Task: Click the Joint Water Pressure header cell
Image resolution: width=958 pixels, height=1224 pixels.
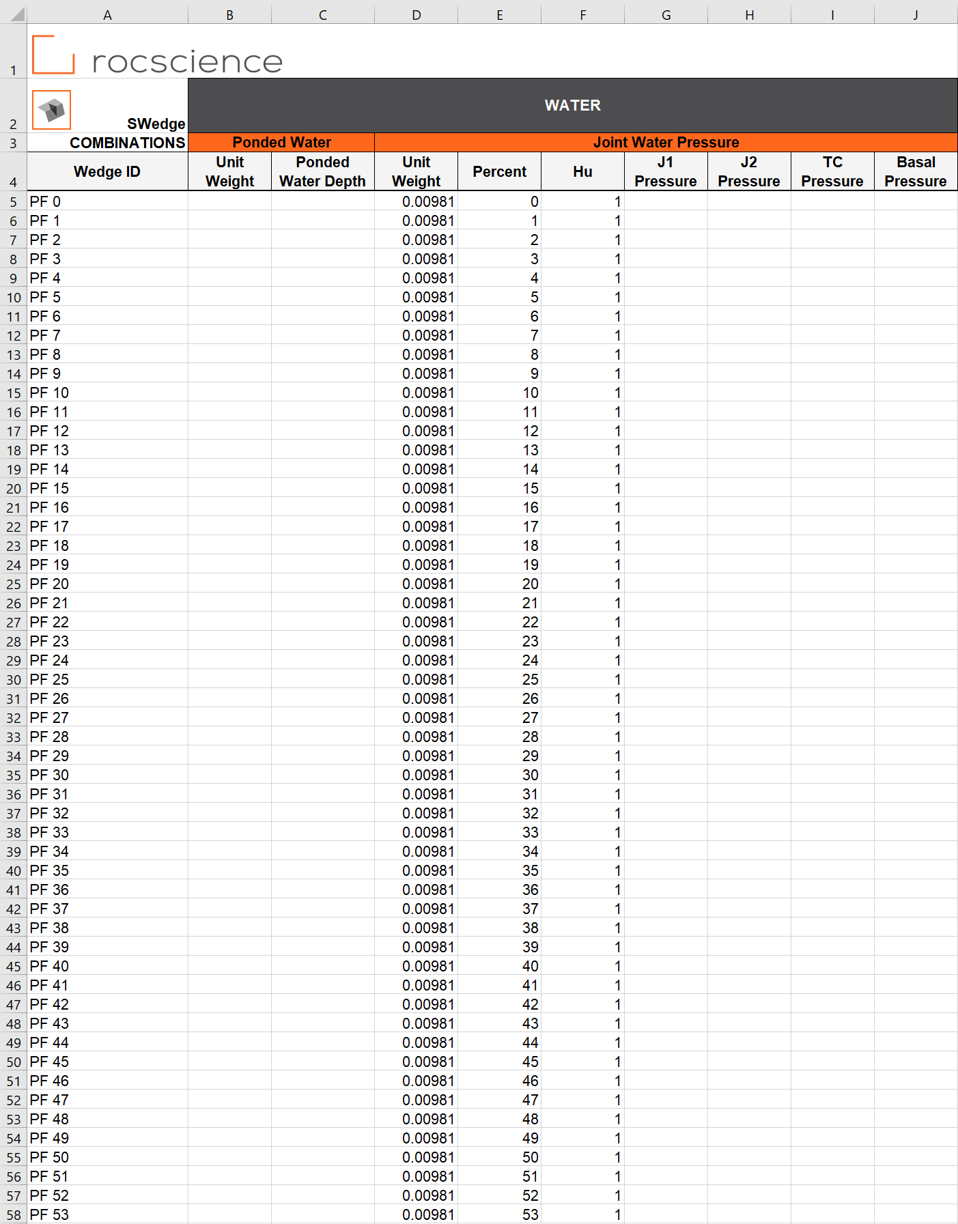Action: coord(666,142)
